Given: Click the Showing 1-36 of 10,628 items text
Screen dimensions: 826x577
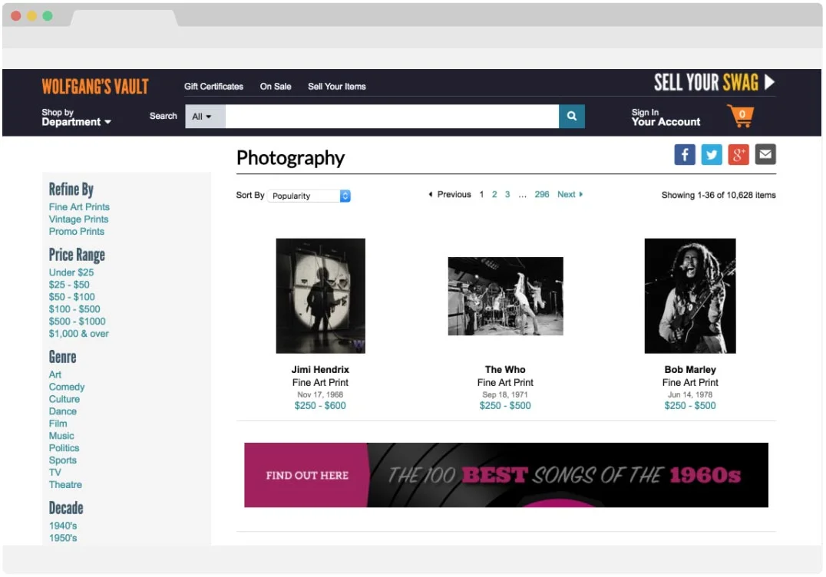Looking at the screenshot, I should pyautogui.click(x=719, y=195).
